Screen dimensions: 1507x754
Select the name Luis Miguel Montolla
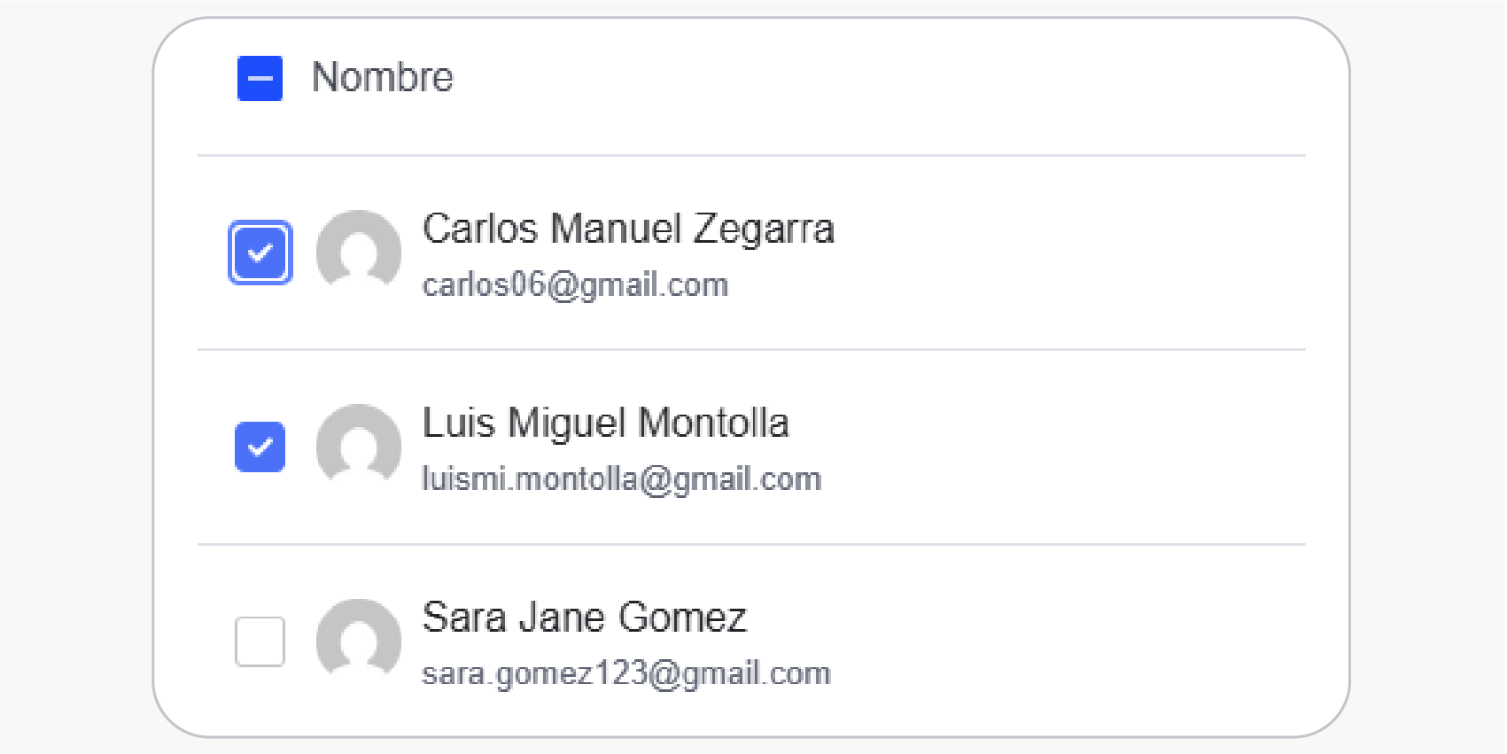click(605, 423)
